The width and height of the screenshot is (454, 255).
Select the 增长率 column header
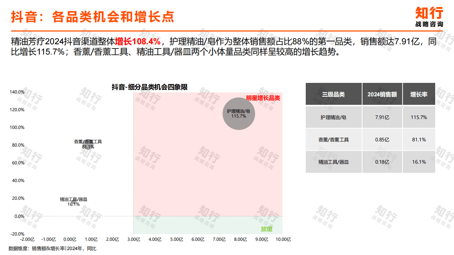[x=419, y=94]
